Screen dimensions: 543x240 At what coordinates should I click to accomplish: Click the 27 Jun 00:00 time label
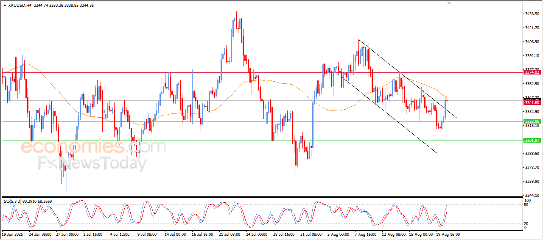point(67,234)
